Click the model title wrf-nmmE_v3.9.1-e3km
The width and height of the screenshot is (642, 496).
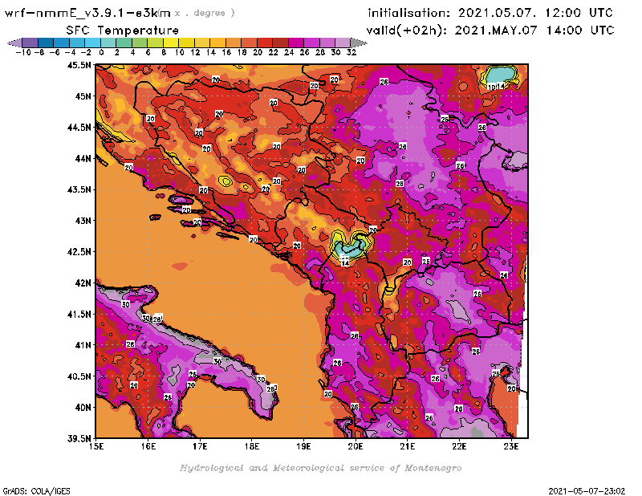tap(87, 13)
